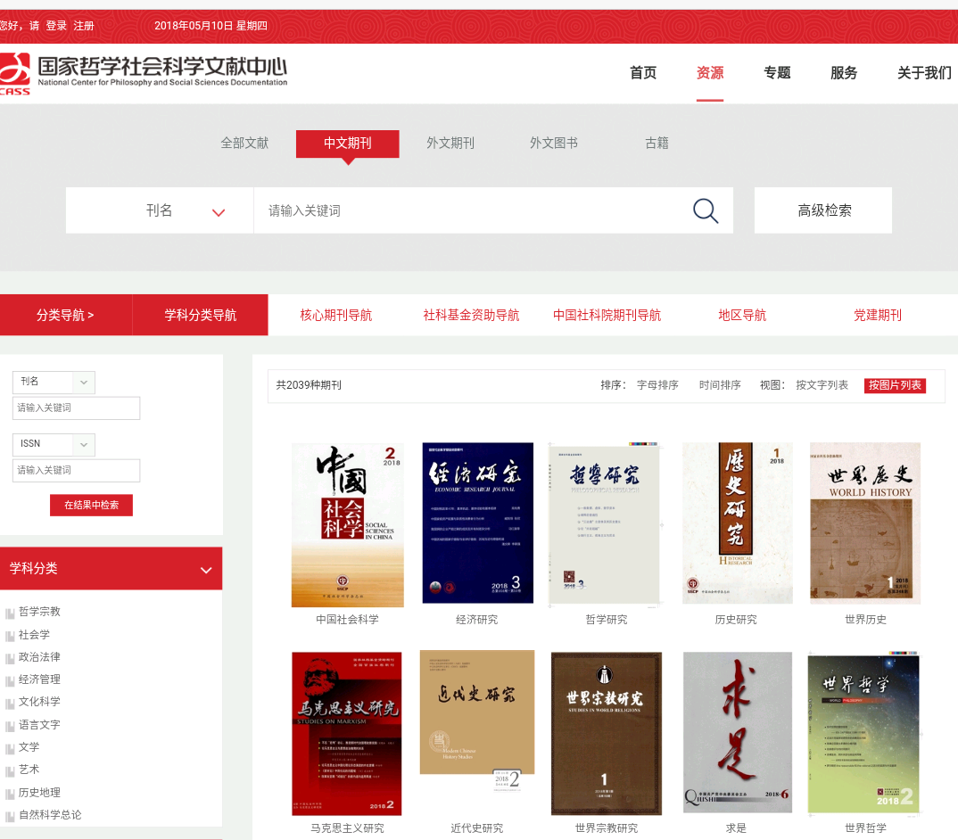Select 经济管理 subject category
The image size is (958, 840).
click(40, 679)
